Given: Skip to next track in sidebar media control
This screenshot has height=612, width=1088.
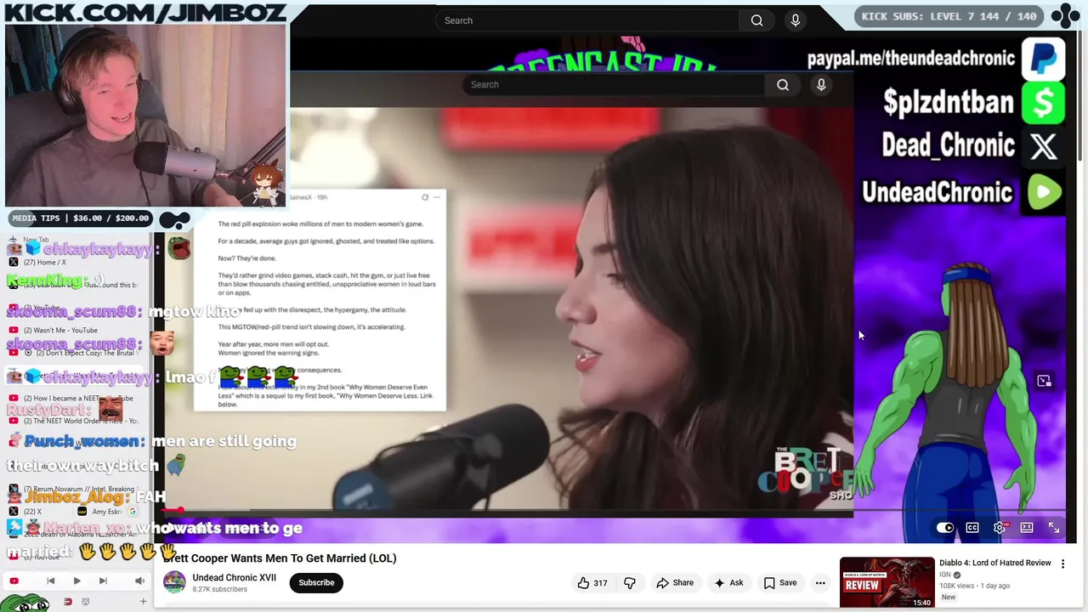Looking at the screenshot, I should coord(103,581).
